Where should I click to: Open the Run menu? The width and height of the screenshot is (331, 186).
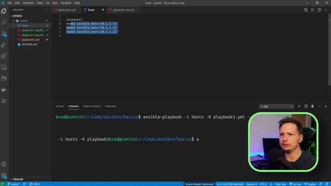pyautogui.click(x=55, y=3)
